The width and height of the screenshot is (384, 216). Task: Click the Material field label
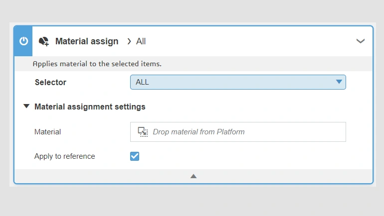point(47,132)
